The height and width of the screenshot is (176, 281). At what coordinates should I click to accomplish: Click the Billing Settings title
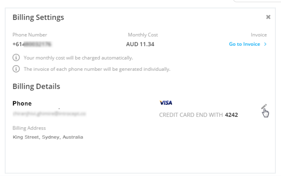click(x=38, y=17)
